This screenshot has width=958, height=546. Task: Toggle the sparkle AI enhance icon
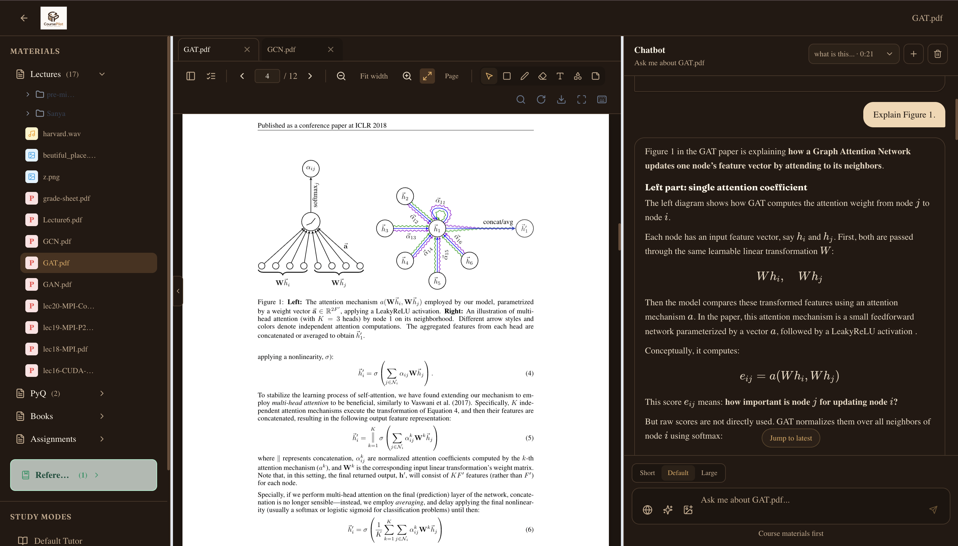click(x=668, y=510)
